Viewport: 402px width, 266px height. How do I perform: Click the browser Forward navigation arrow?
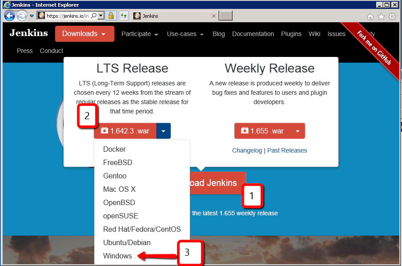[x=21, y=16]
